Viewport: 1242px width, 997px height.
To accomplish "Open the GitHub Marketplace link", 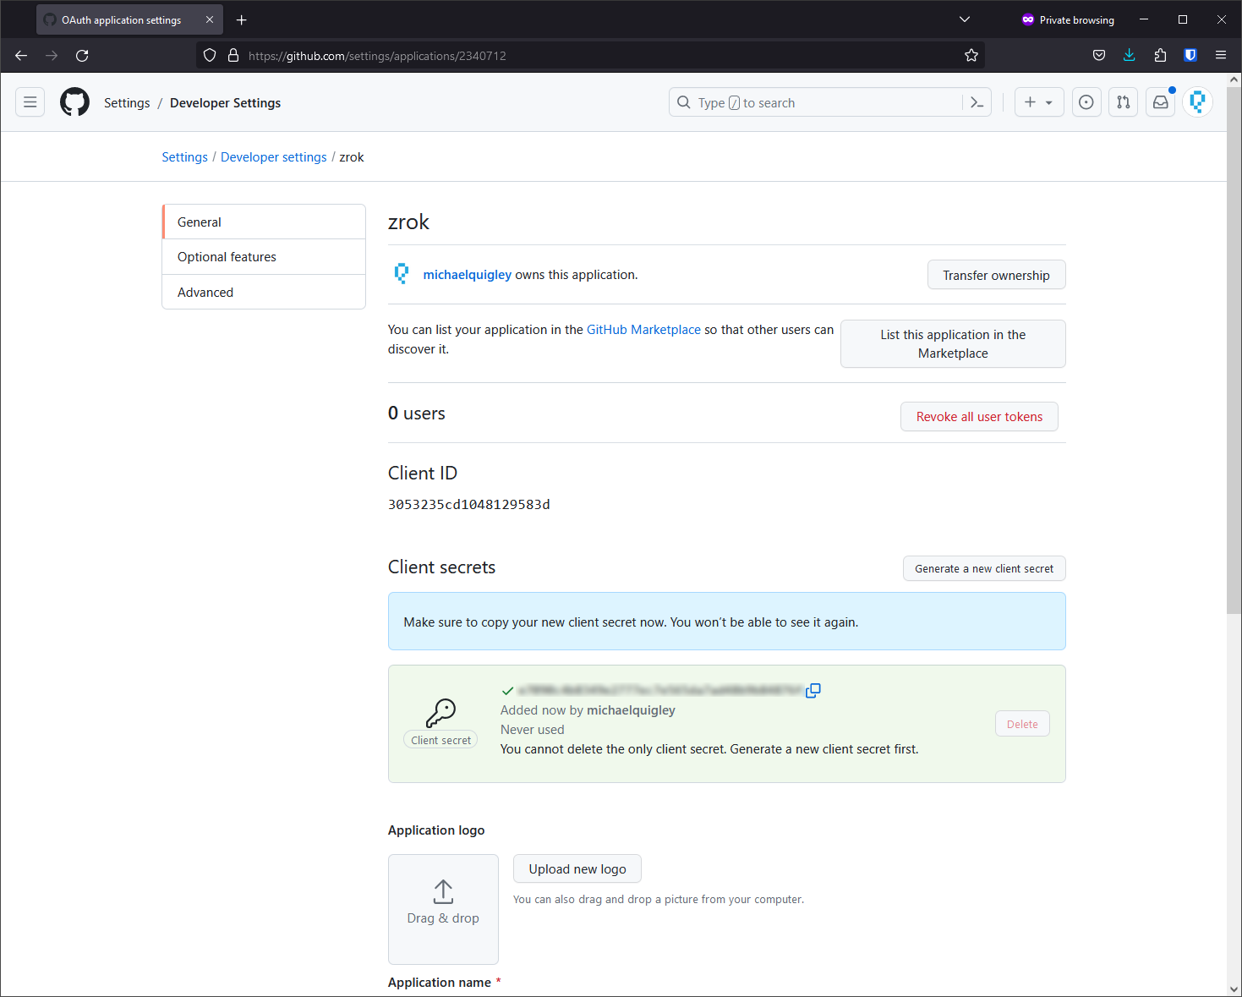I will coord(643,330).
